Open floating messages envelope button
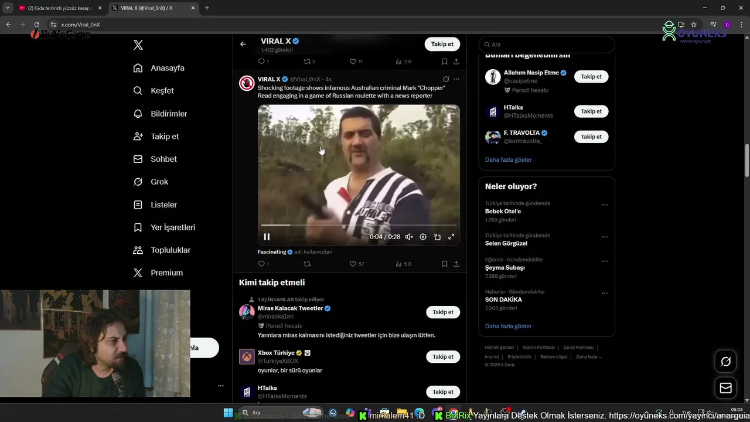 pos(725,388)
